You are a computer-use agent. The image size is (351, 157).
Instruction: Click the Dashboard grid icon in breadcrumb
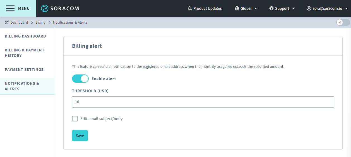tap(7, 23)
